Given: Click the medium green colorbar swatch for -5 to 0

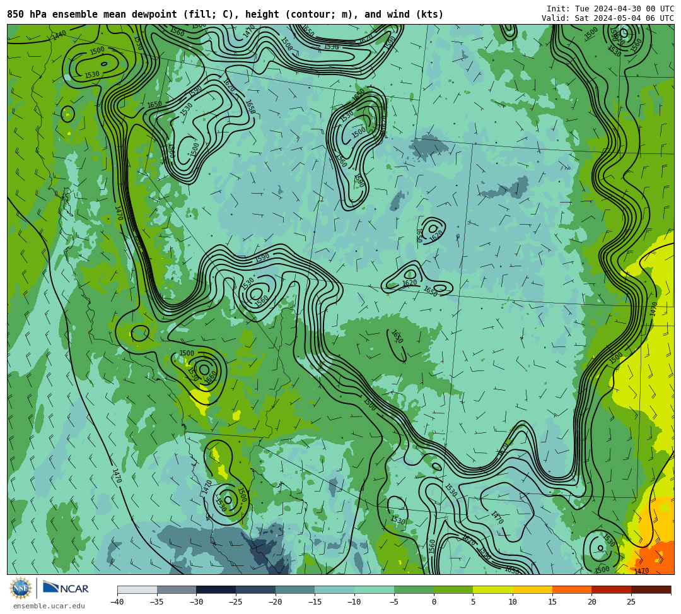Looking at the screenshot, I should coord(414,589).
